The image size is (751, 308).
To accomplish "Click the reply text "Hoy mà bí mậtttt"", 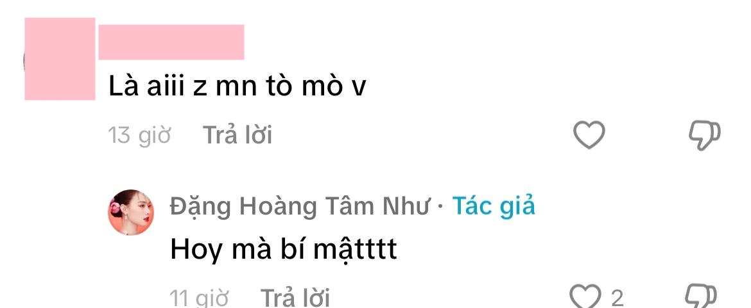I will [284, 249].
